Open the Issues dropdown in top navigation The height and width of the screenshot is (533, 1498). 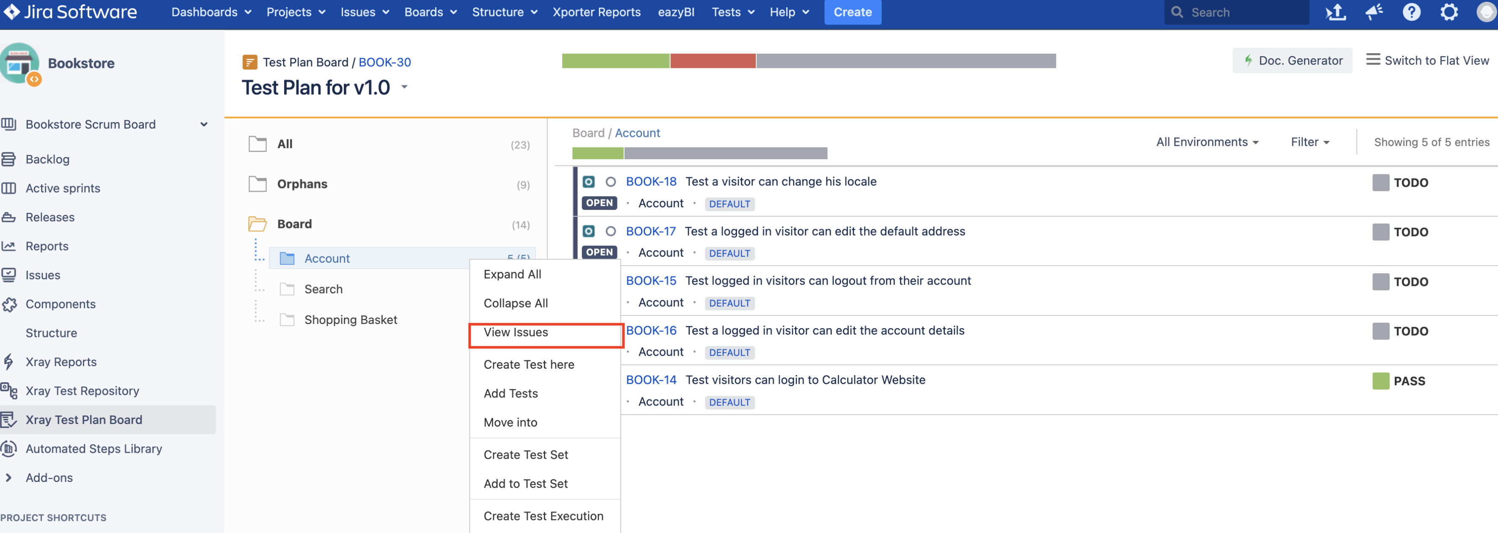[365, 12]
